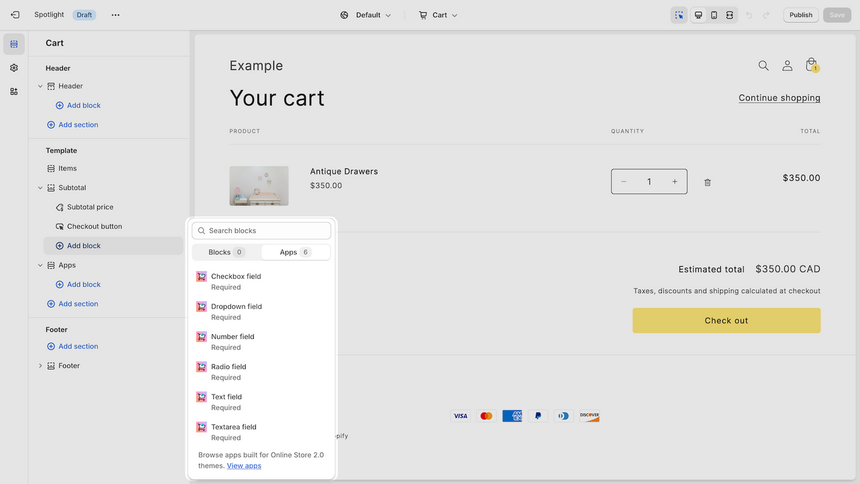
Task: Switch to desktop preview icon
Action: tap(699, 15)
